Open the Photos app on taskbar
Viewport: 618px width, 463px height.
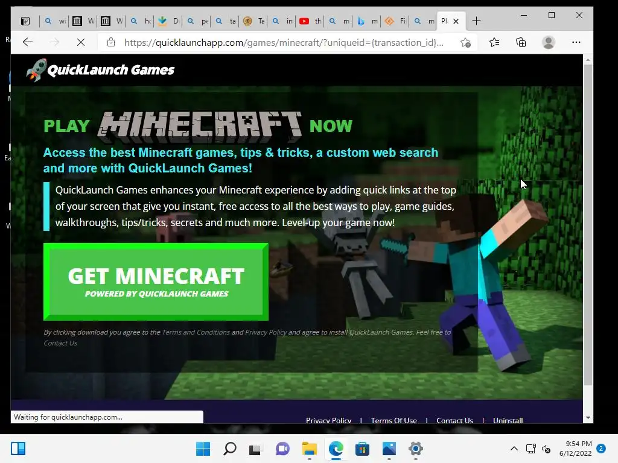(x=389, y=449)
